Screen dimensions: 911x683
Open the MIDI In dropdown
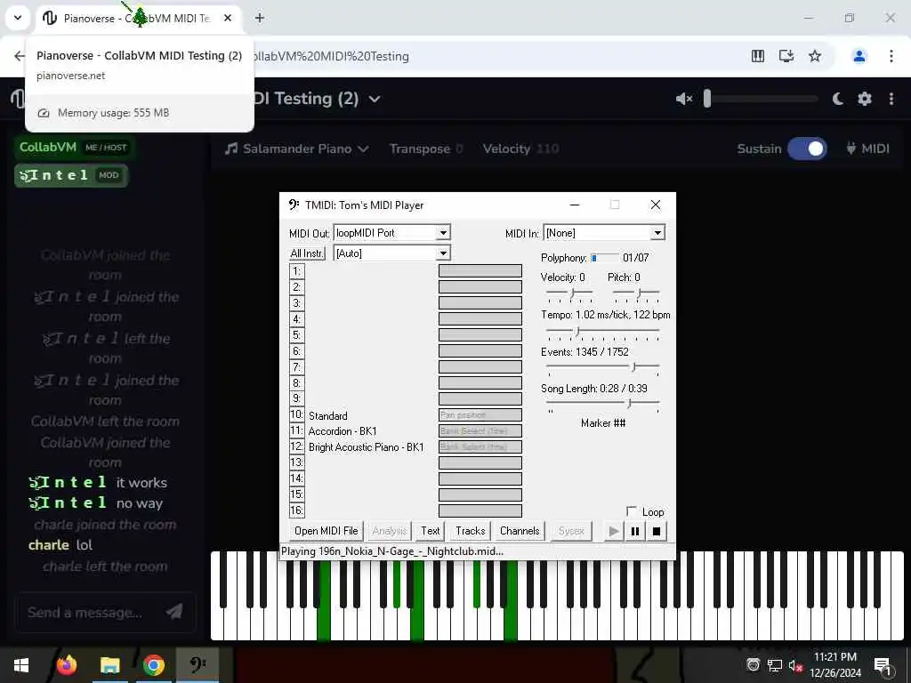(x=657, y=233)
